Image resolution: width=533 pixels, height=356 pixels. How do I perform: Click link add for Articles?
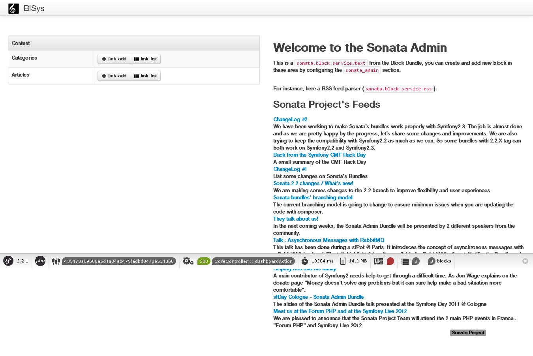[x=114, y=76]
